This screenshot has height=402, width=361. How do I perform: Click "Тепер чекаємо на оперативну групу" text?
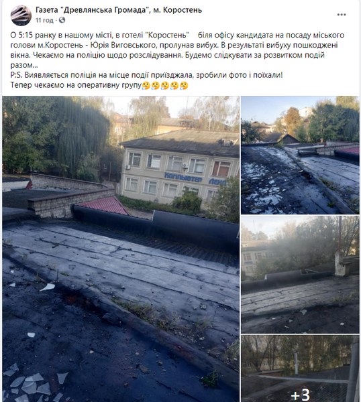[76, 85]
